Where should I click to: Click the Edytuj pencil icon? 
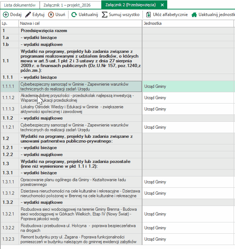point(28,15)
